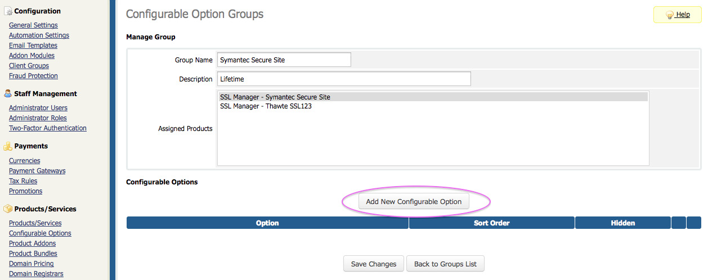Click the Description input field
Screen dimensions: 708x280
[344, 79]
